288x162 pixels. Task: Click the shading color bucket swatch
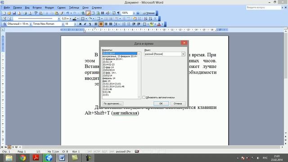click(x=90, y=18)
